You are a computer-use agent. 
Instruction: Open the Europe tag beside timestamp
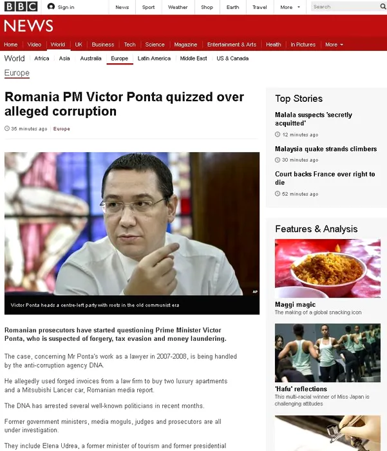pos(62,129)
